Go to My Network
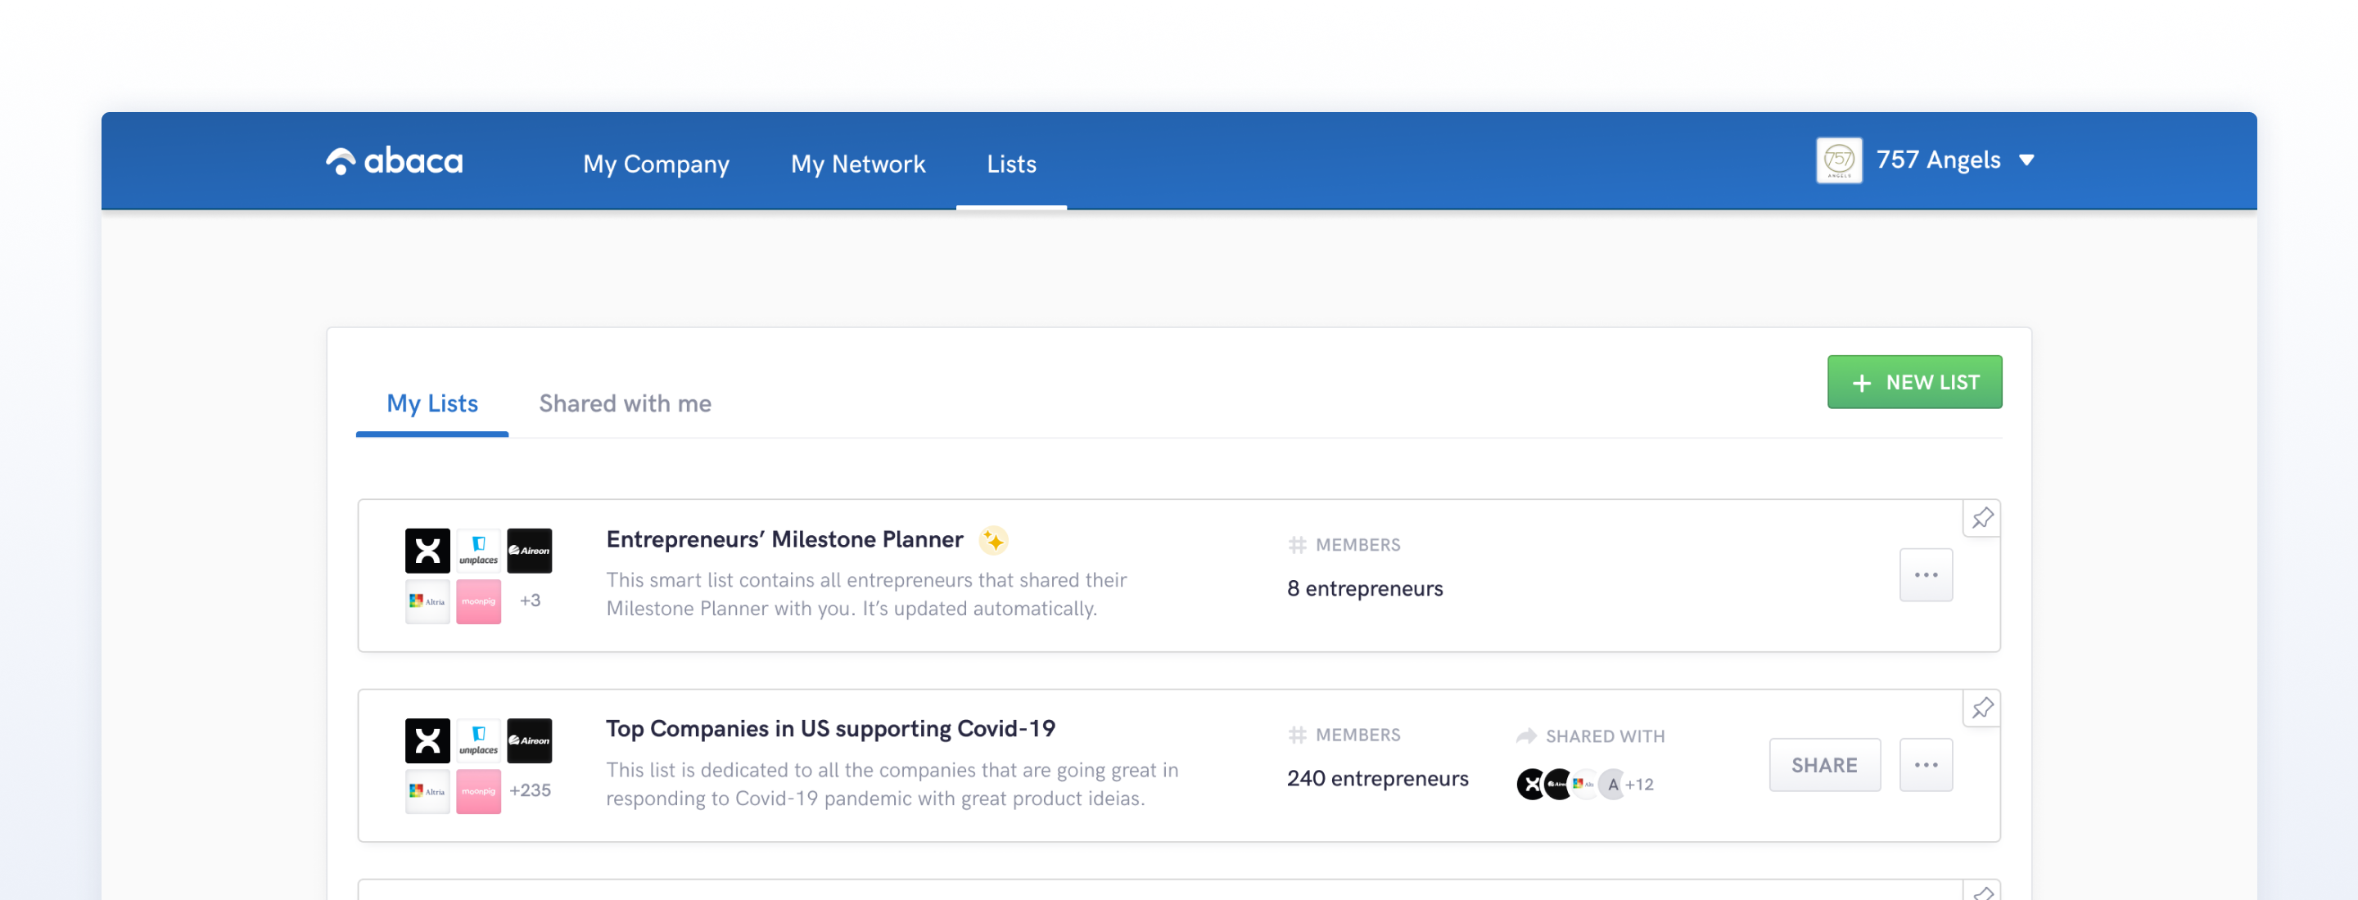This screenshot has width=2358, height=900. 858,164
